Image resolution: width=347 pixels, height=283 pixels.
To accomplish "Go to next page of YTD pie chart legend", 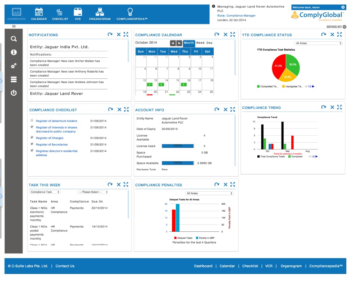I will pyautogui.click(x=313, y=87).
